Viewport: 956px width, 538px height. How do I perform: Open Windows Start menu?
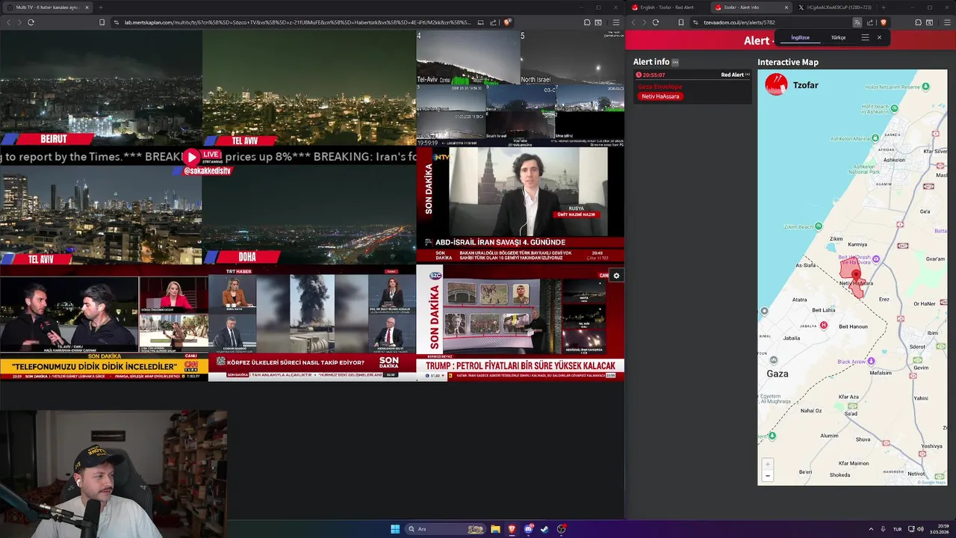point(395,529)
